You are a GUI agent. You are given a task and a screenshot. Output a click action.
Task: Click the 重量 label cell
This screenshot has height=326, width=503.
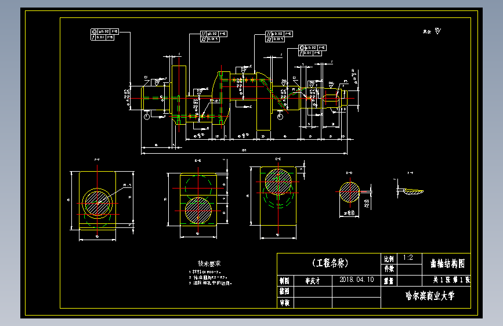(389, 281)
